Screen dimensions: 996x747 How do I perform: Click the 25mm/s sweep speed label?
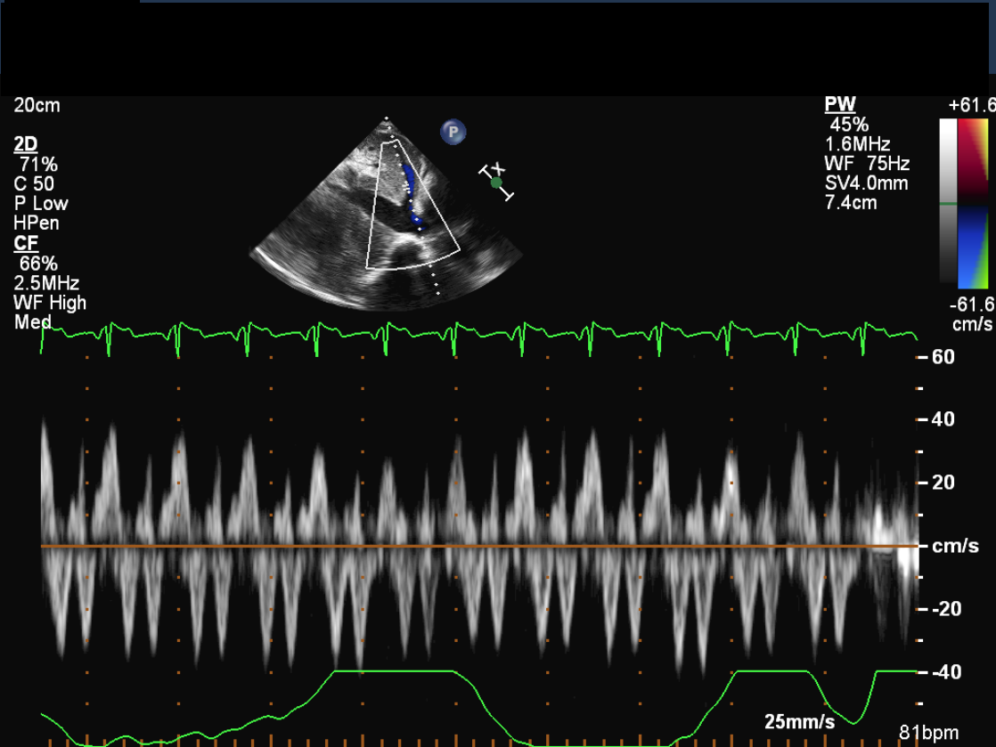coord(799,721)
